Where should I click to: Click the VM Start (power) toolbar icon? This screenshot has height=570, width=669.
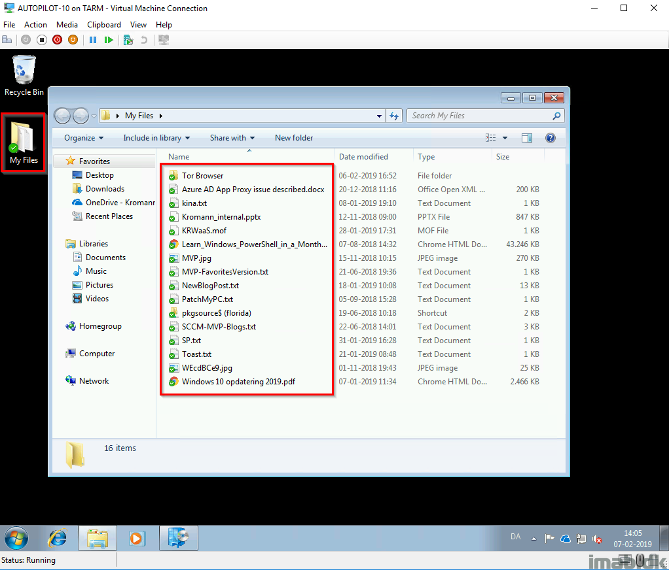click(x=26, y=40)
